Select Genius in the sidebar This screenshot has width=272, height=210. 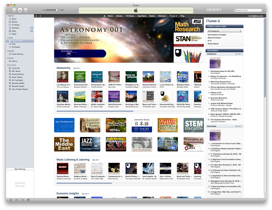coord(14,61)
